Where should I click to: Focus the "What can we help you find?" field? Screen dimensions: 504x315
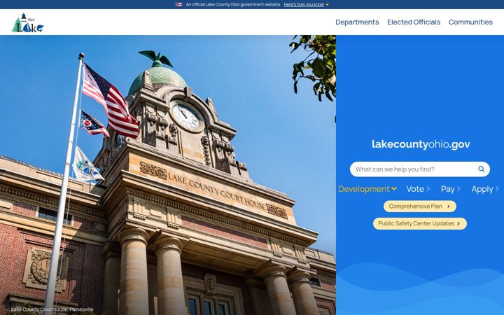point(420,169)
